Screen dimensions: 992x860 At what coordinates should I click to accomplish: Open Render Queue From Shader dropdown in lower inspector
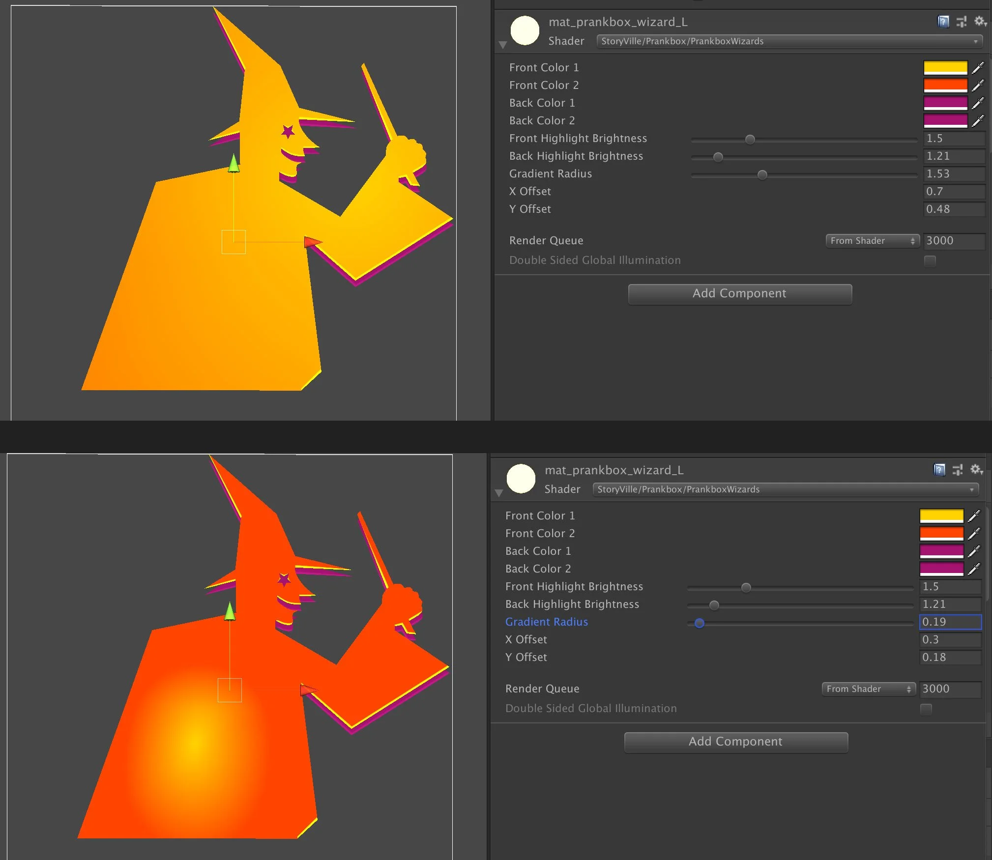pos(868,689)
